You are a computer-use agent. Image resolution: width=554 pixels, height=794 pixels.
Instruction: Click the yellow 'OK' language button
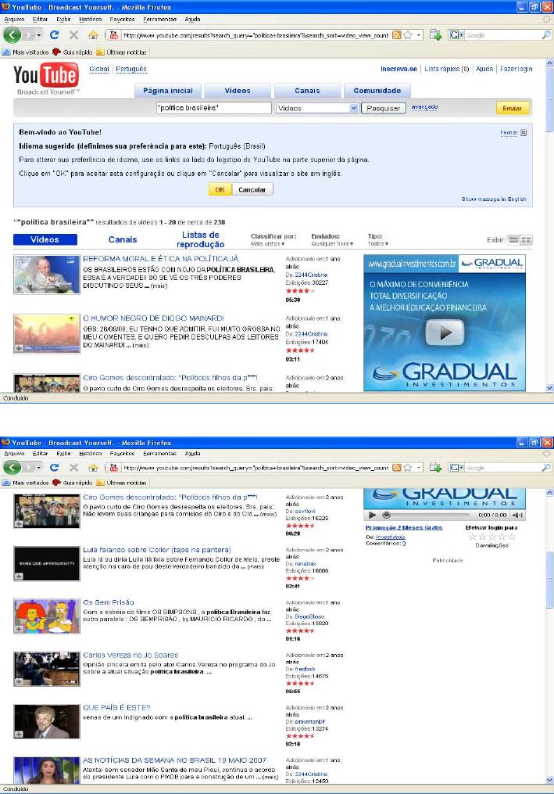[x=220, y=190]
